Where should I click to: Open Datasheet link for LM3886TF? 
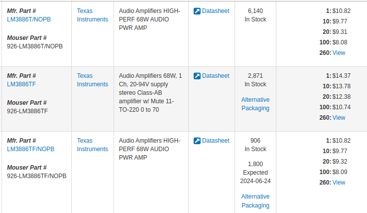click(x=216, y=76)
